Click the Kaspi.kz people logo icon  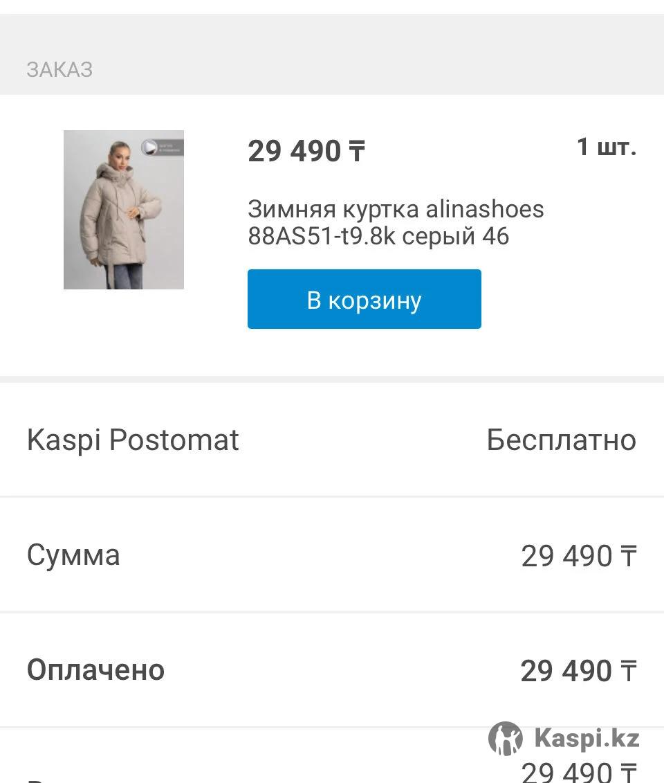pos(506,738)
